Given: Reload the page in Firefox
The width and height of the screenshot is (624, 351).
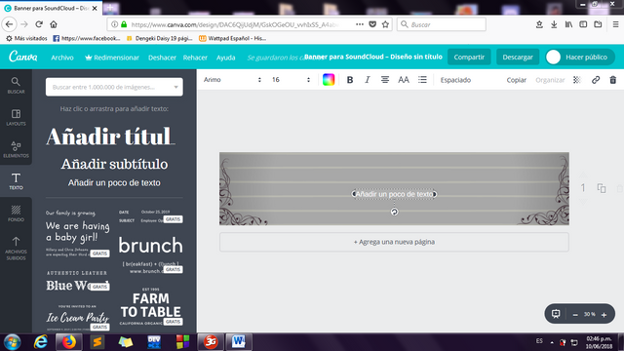Looking at the screenshot, I should point(39,24).
